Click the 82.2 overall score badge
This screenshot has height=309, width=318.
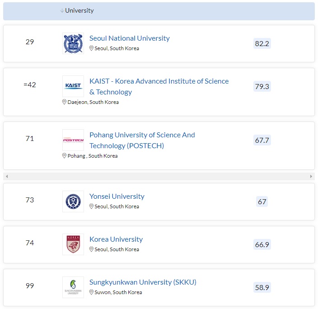(x=262, y=44)
